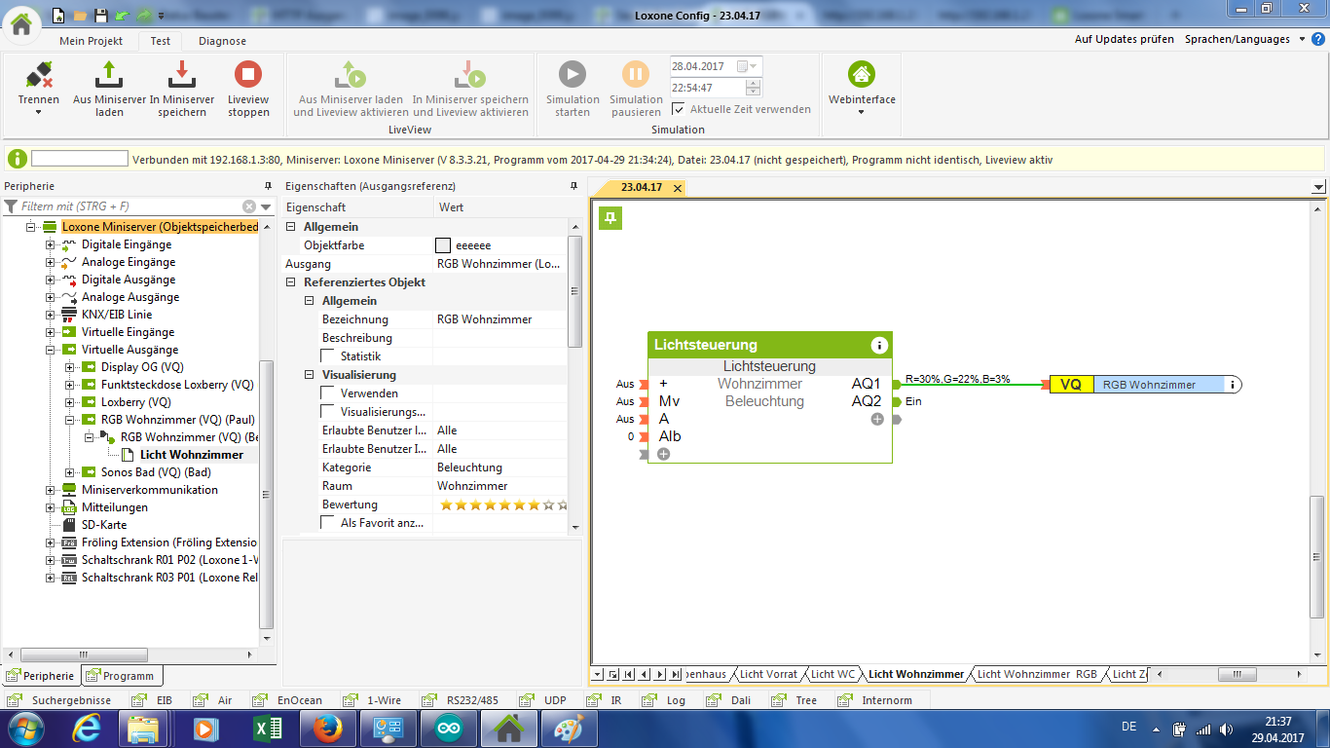Viewport: 1330px width, 748px height.
Task: Clear the Peripherie filter field
Action: click(249, 206)
